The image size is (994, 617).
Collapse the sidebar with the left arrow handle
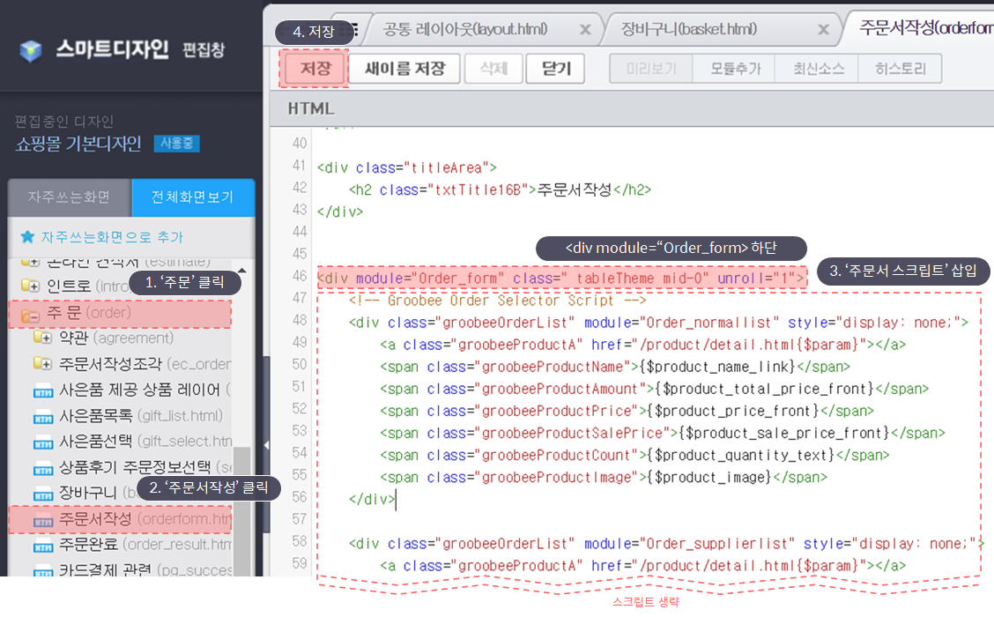pos(267,445)
